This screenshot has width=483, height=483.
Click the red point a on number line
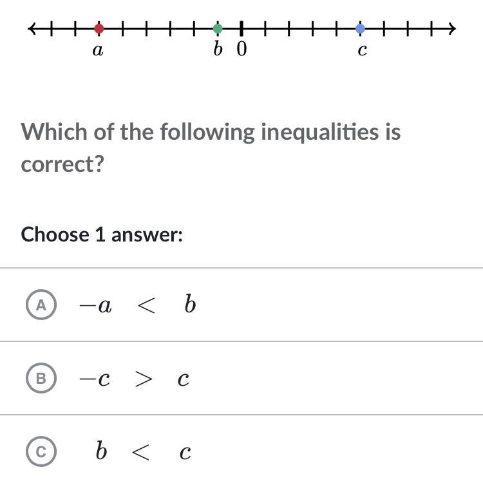coord(99,28)
